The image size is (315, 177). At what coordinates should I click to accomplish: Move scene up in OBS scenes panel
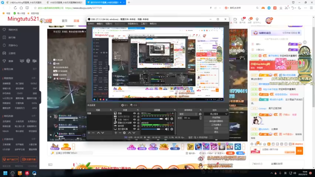pos(98,133)
